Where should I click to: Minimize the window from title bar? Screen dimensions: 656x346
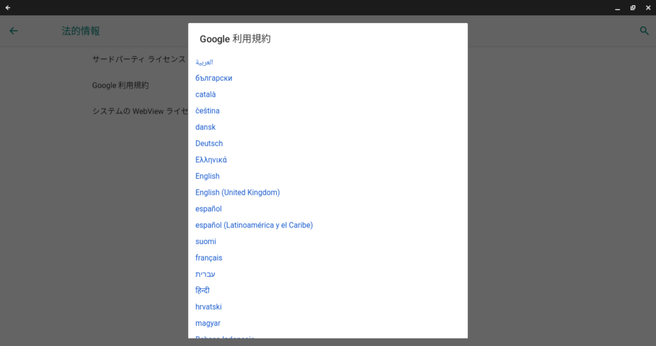point(618,8)
